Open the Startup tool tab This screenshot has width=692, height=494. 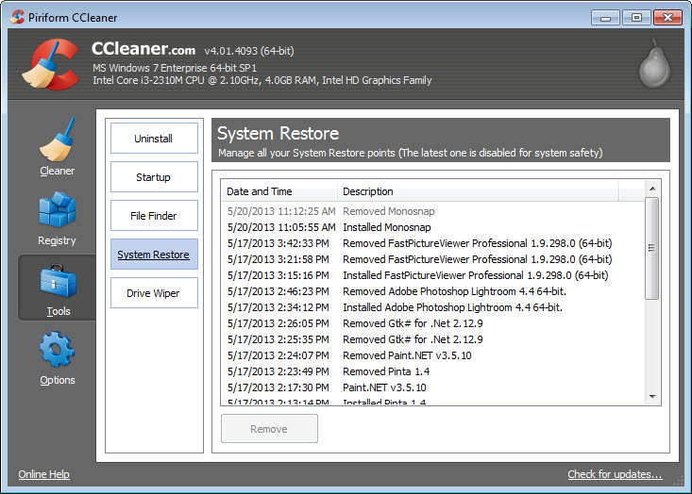(154, 177)
